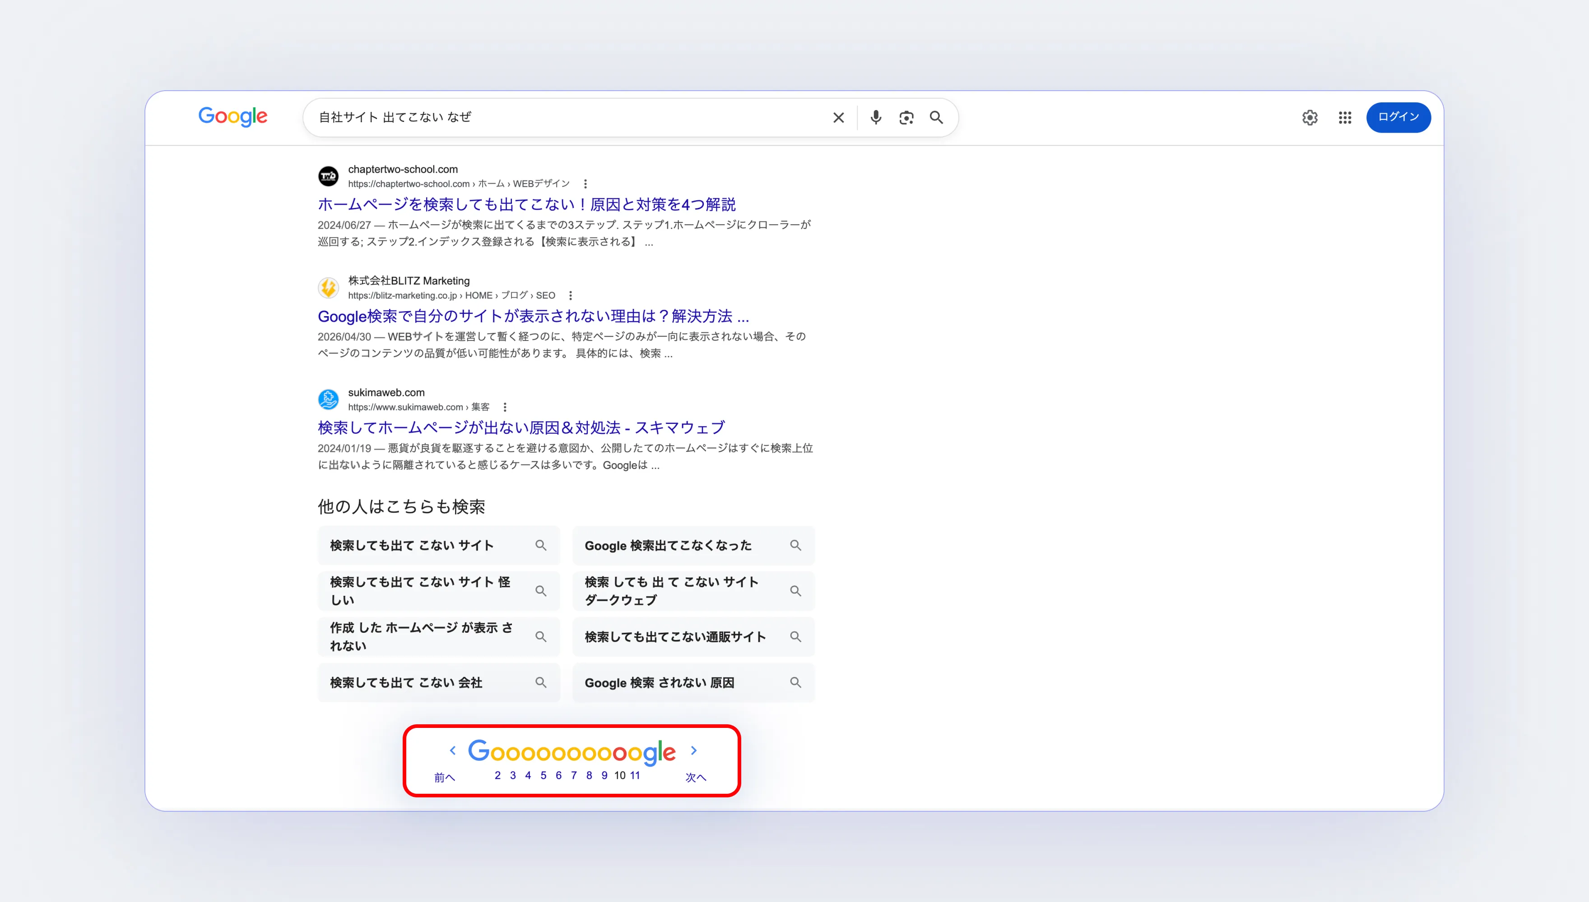Go to previous page with 前へ link

coord(445,778)
